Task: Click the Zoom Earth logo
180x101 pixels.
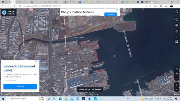Action: [9, 12]
